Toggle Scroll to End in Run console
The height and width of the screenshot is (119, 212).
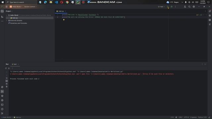click(x=7, y=81)
